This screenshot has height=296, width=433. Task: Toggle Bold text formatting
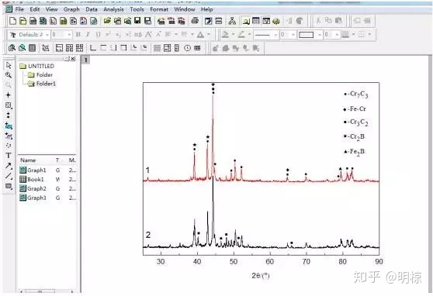tap(78, 35)
